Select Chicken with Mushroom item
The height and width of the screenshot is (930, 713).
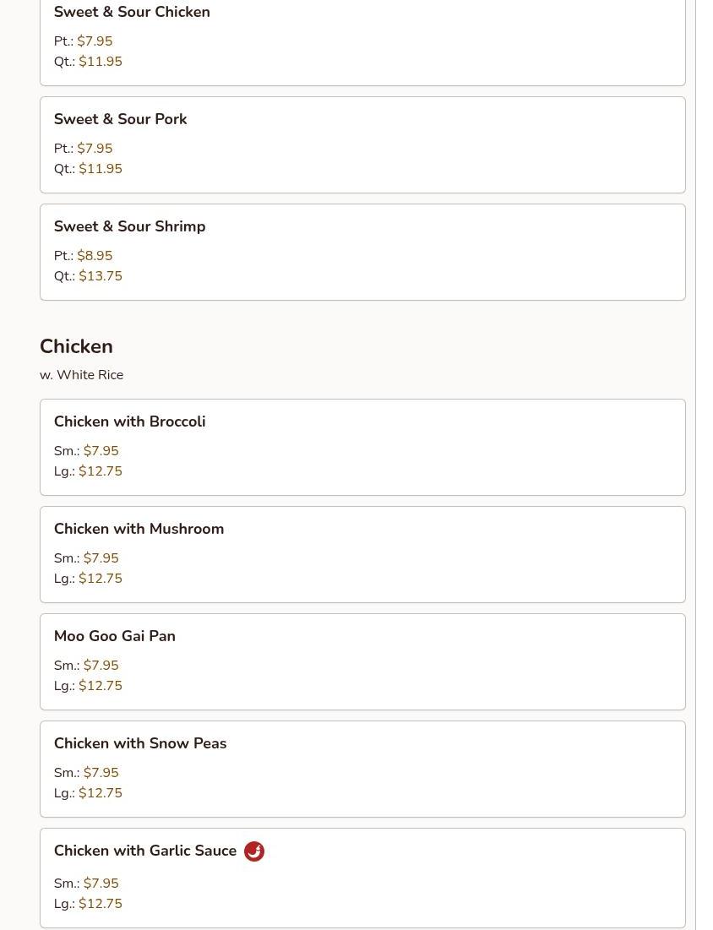point(362,555)
